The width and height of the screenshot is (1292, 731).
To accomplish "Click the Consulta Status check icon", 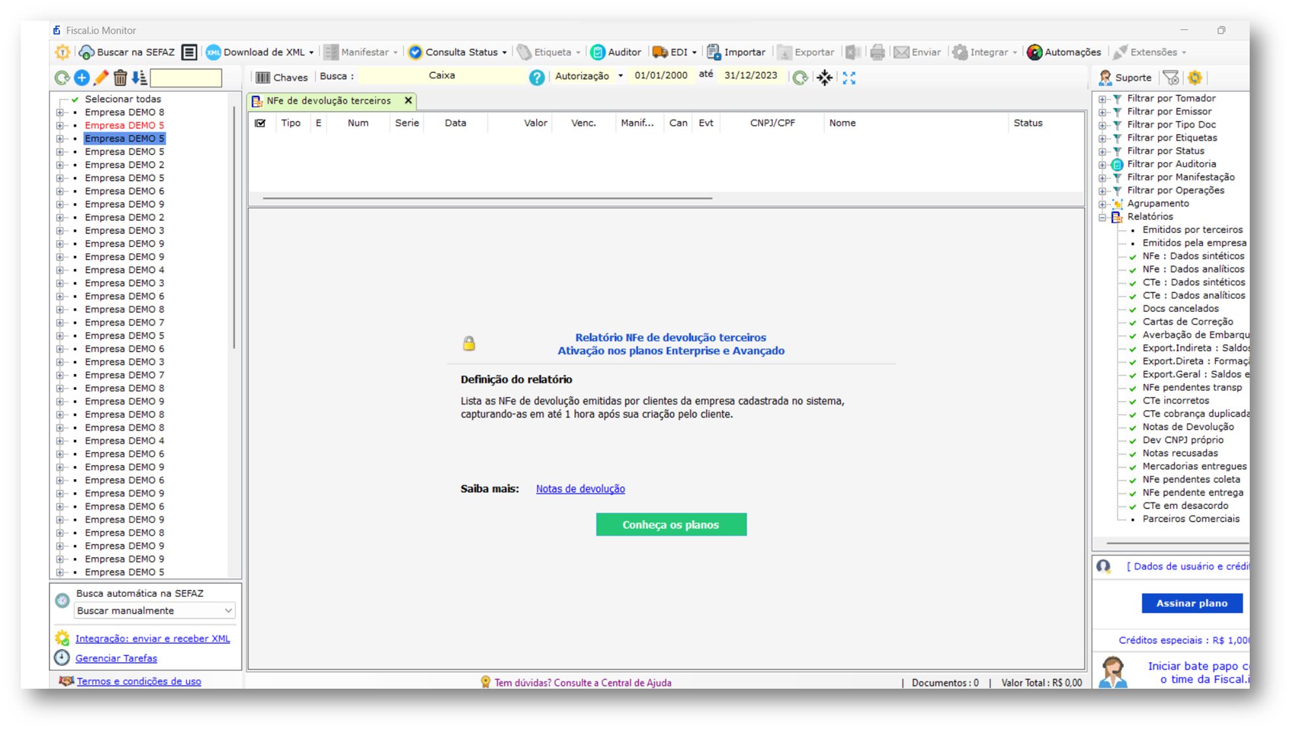I will tap(415, 52).
